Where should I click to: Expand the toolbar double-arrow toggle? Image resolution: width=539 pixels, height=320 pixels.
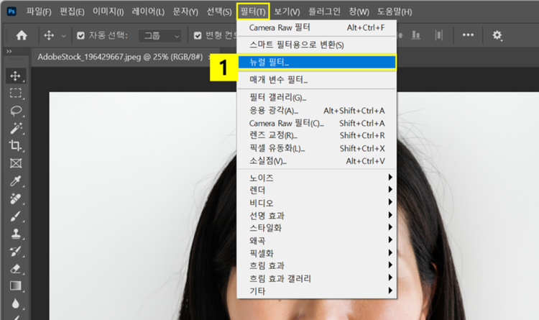[x=9, y=51]
